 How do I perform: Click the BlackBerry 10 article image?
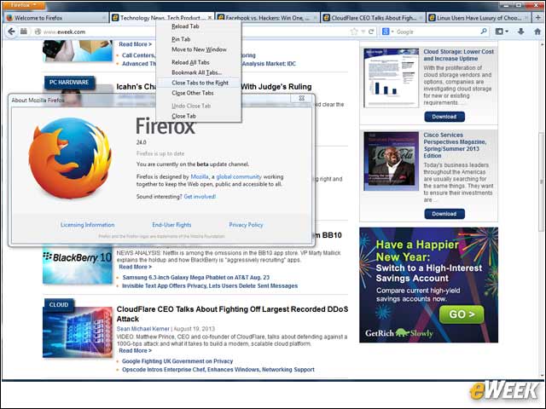pos(78,265)
